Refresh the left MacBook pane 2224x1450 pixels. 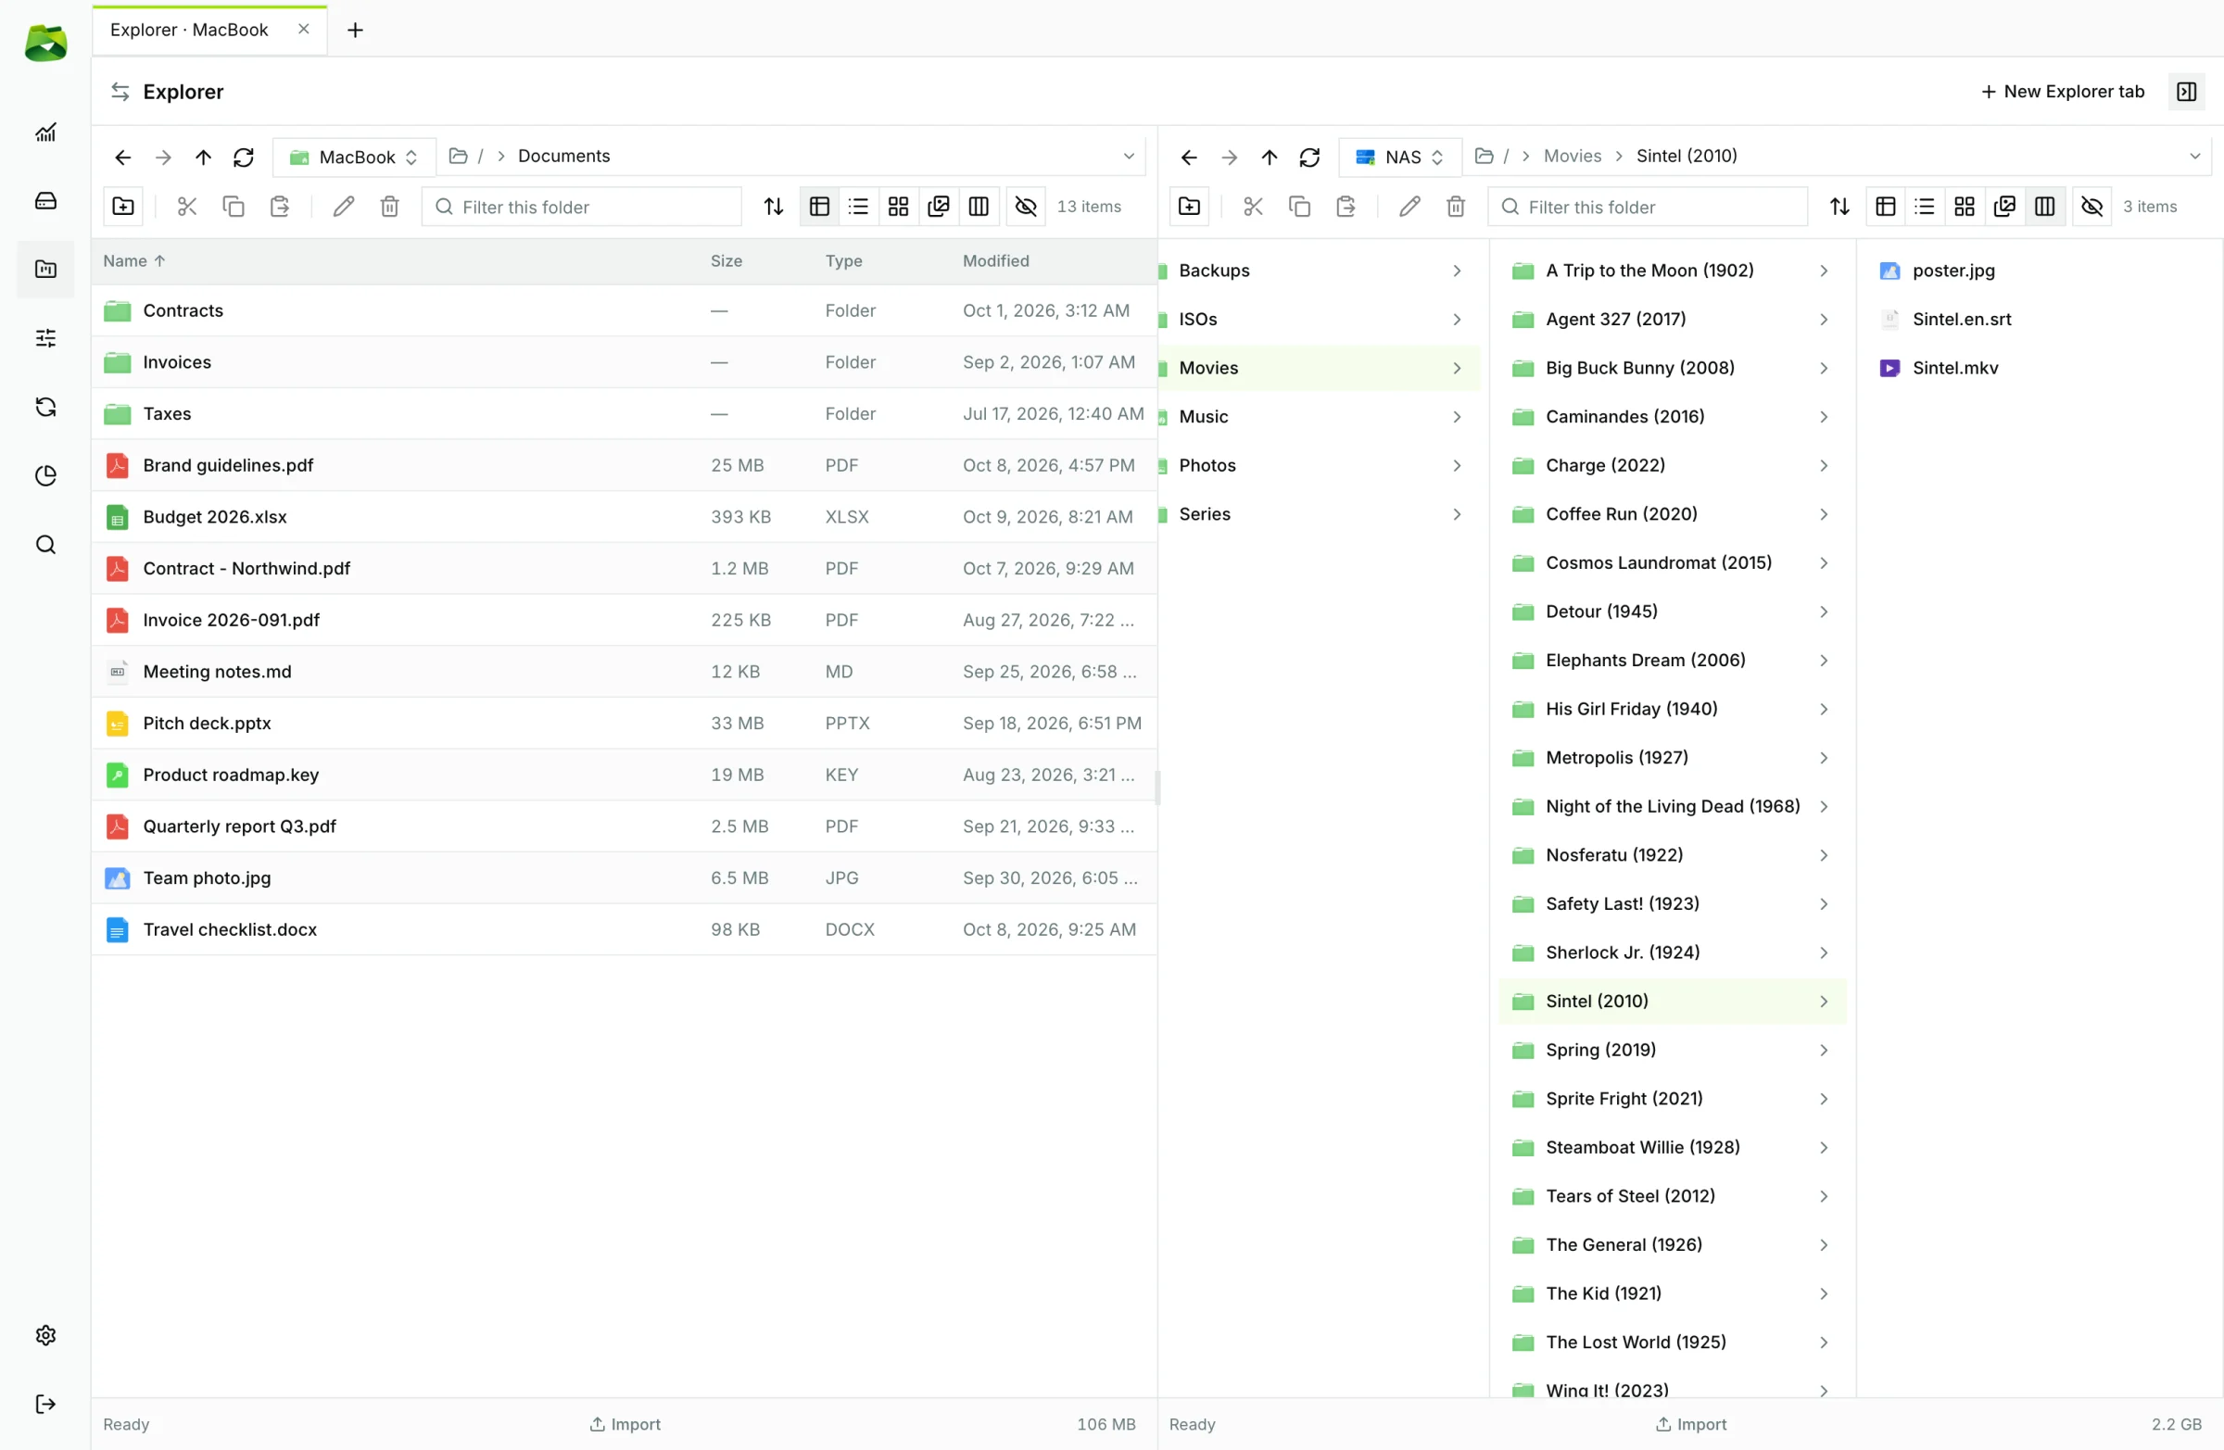tap(244, 157)
